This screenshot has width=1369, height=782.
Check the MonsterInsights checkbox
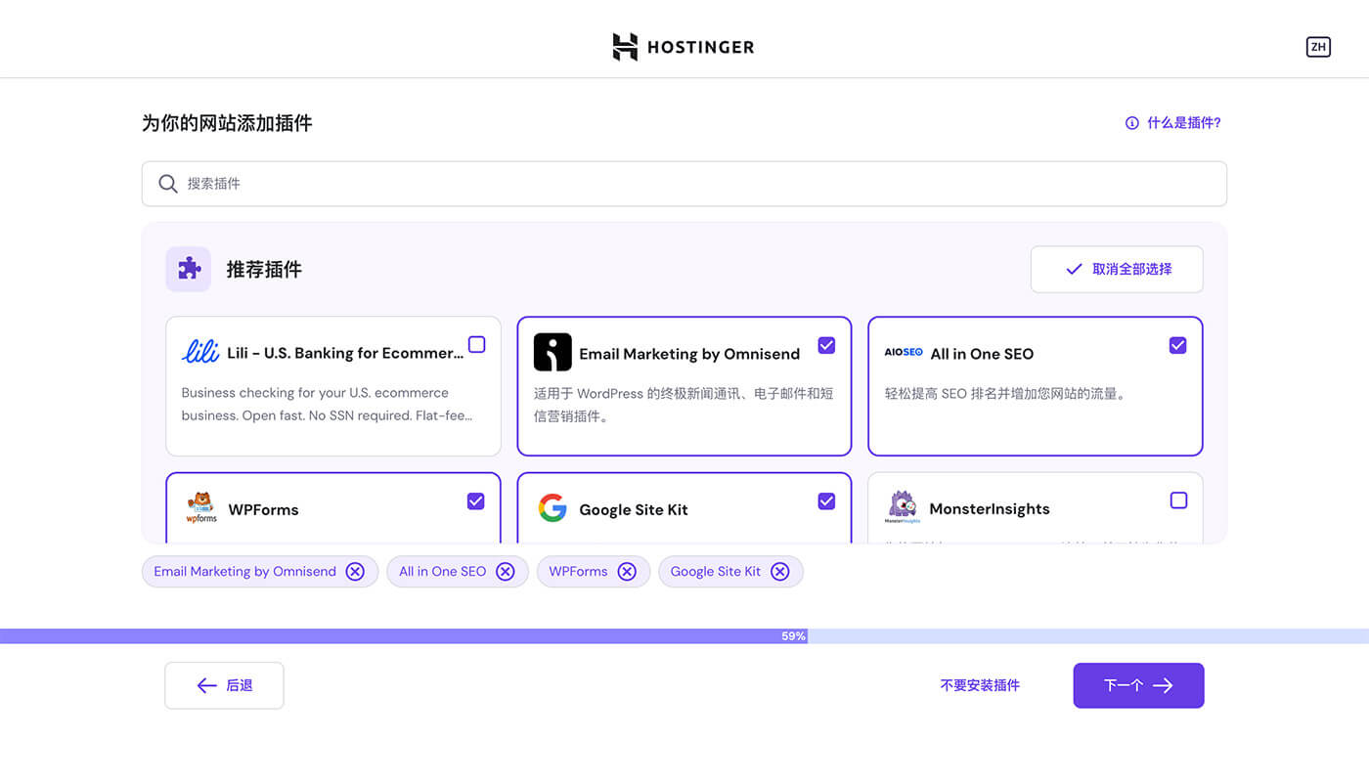point(1178,500)
